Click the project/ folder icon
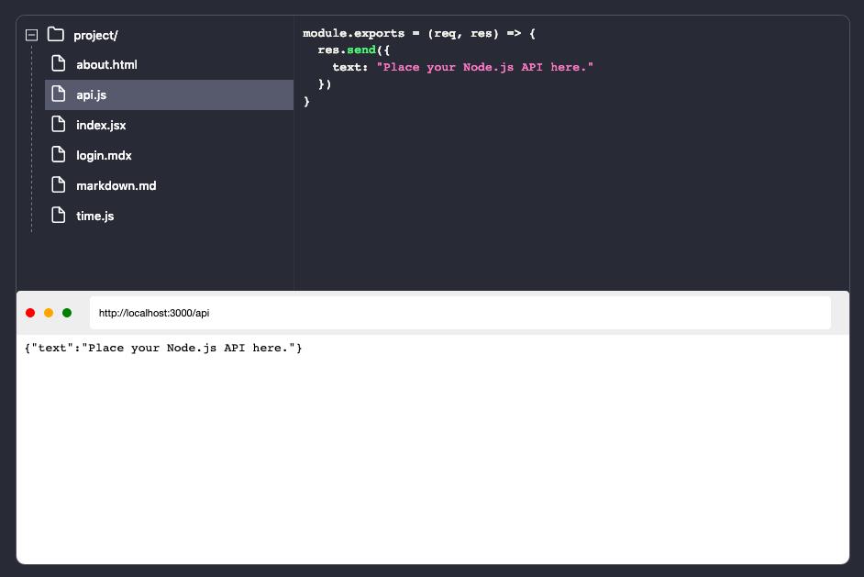The width and height of the screenshot is (864, 577). point(56,34)
